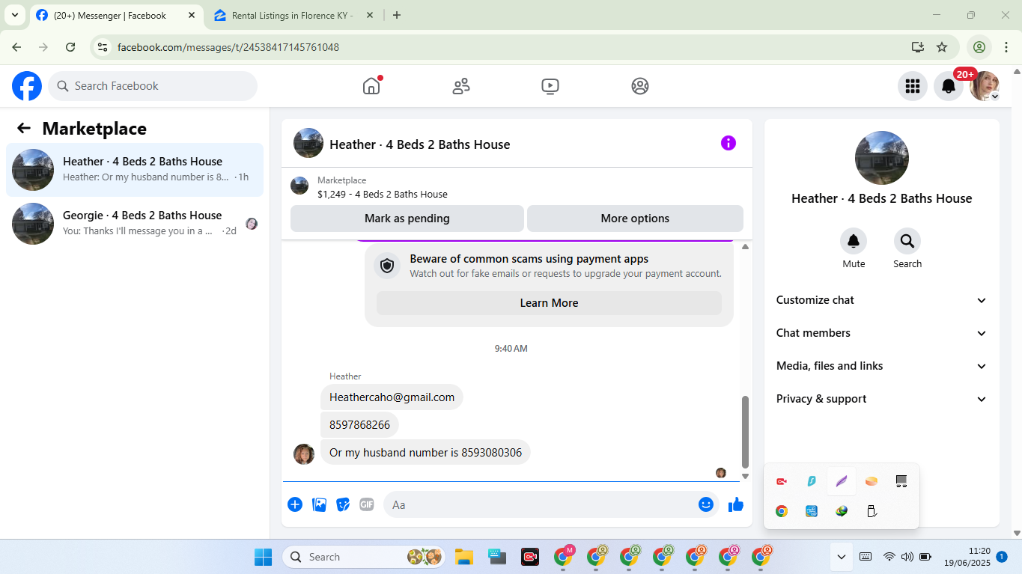This screenshot has height=574, width=1022.
Task: Click the Heathercaho@gmail.com message
Action: click(x=392, y=397)
